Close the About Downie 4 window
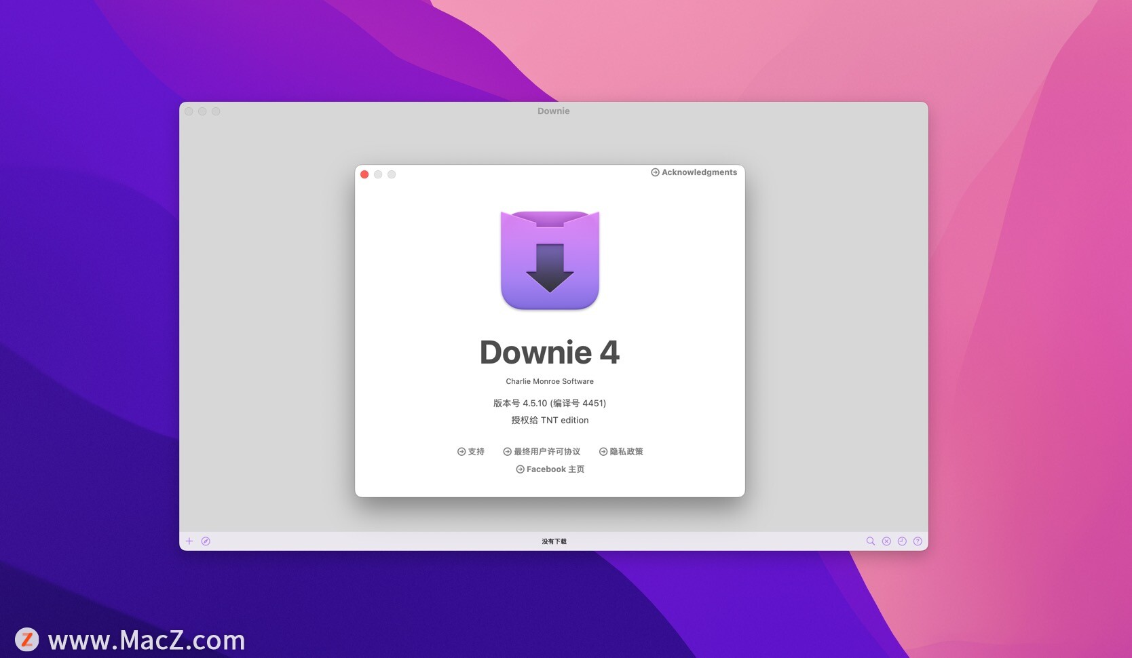 point(364,174)
